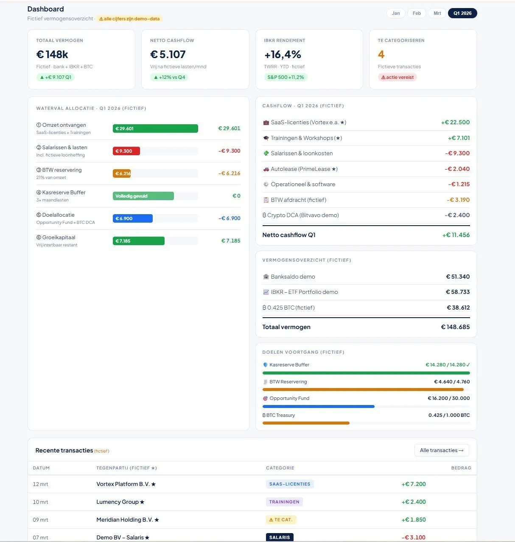Click the bank icon beside Banksaldo demo
This screenshot has width=515, height=542.
(266, 277)
